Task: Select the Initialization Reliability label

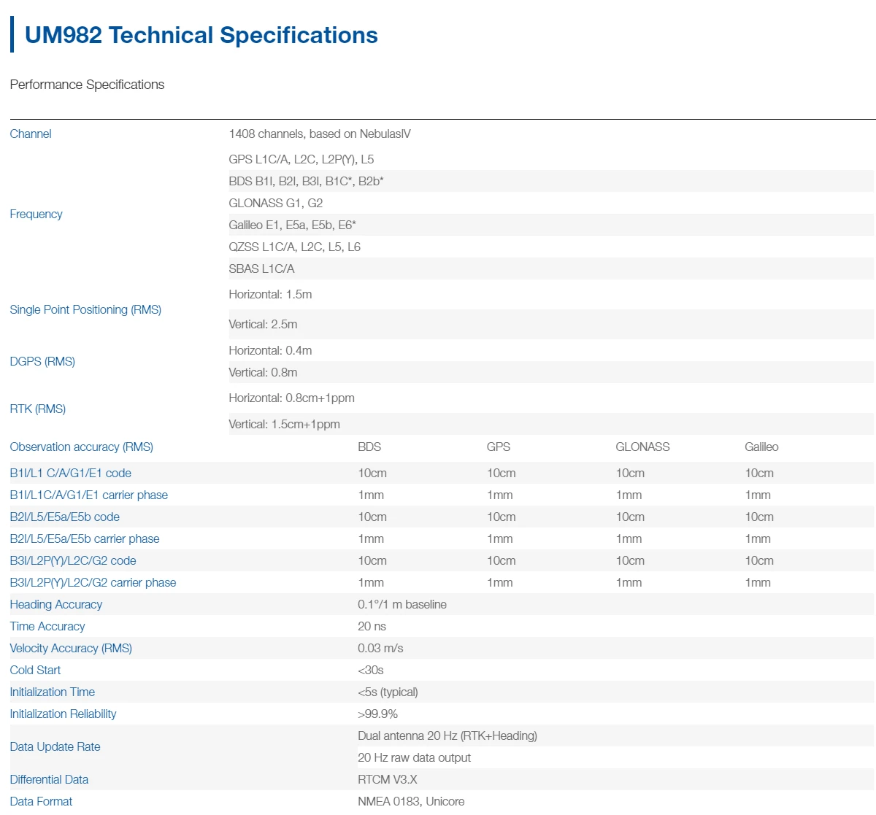Action: pyautogui.click(x=63, y=714)
